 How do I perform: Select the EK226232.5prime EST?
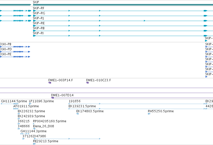[x=31, y=111]
